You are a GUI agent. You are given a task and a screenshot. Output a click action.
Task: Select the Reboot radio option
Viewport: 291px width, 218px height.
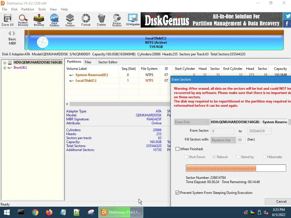(x=214, y=157)
